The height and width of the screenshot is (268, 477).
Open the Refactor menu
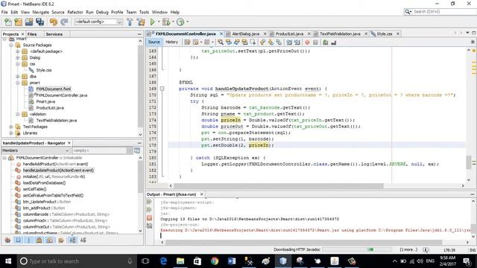coord(75,12)
